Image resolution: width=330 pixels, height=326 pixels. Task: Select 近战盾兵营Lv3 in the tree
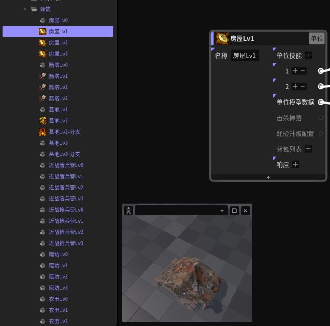(66, 199)
